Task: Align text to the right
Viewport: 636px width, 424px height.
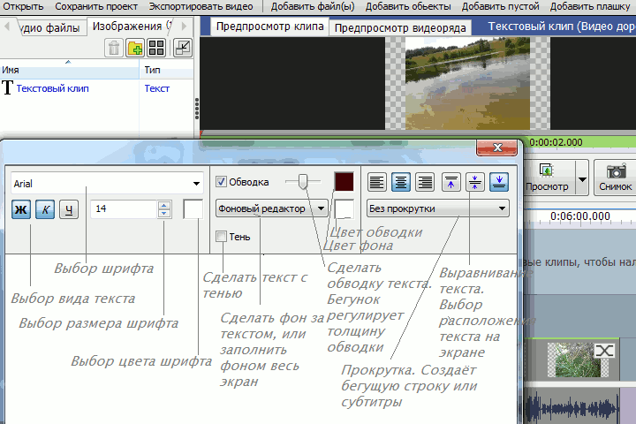Action: pyautogui.click(x=425, y=182)
